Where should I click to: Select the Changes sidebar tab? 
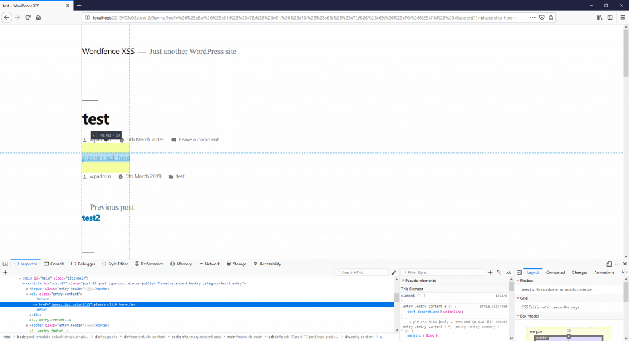[x=579, y=272]
